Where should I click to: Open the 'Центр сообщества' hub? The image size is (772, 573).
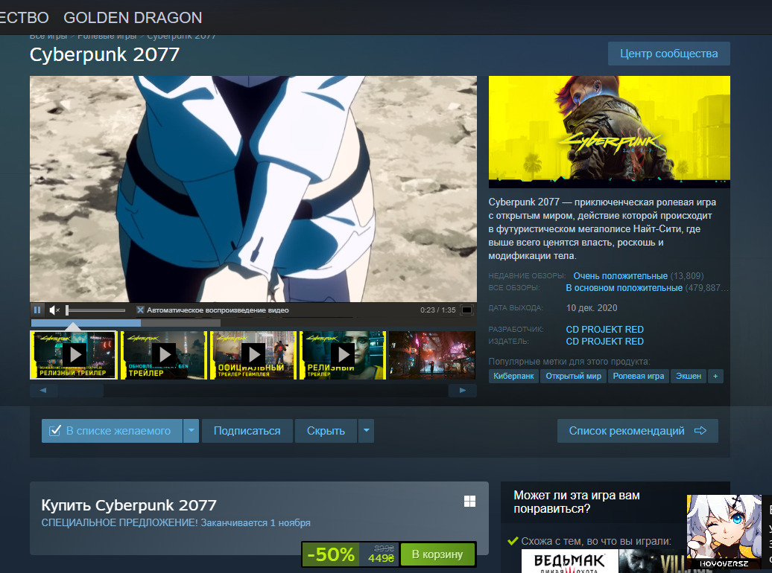pos(668,54)
